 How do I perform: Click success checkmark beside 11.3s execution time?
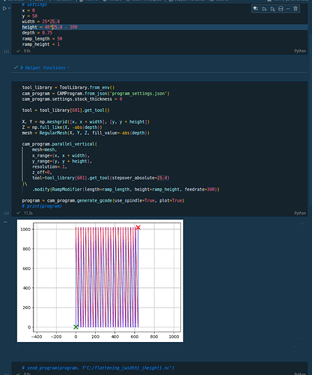18,213
